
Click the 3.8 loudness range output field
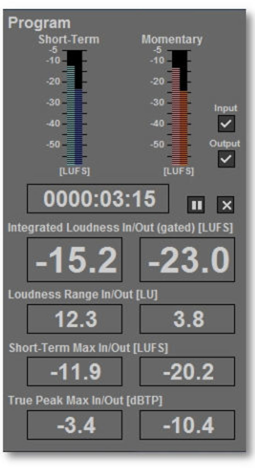(187, 319)
